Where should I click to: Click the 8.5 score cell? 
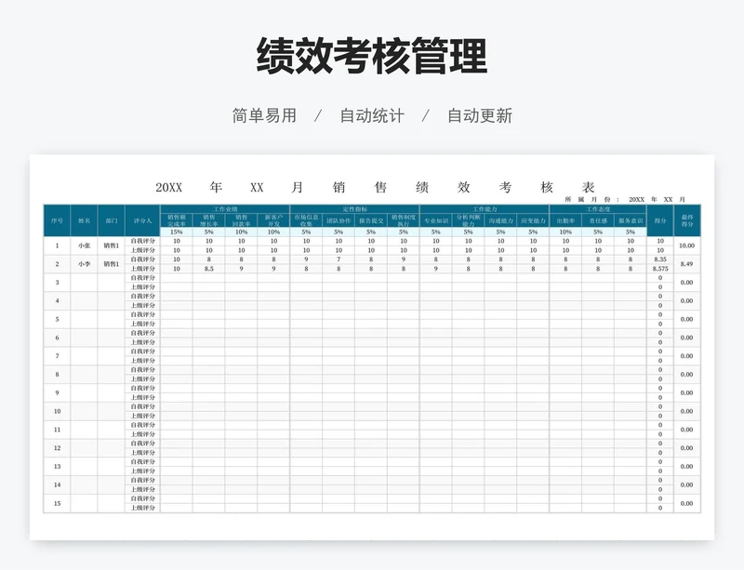click(x=208, y=269)
